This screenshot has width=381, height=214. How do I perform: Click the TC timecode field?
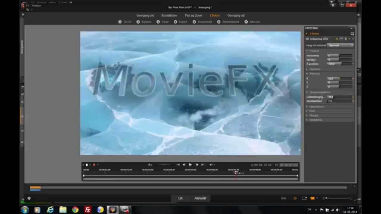pyautogui.click(x=288, y=165)
